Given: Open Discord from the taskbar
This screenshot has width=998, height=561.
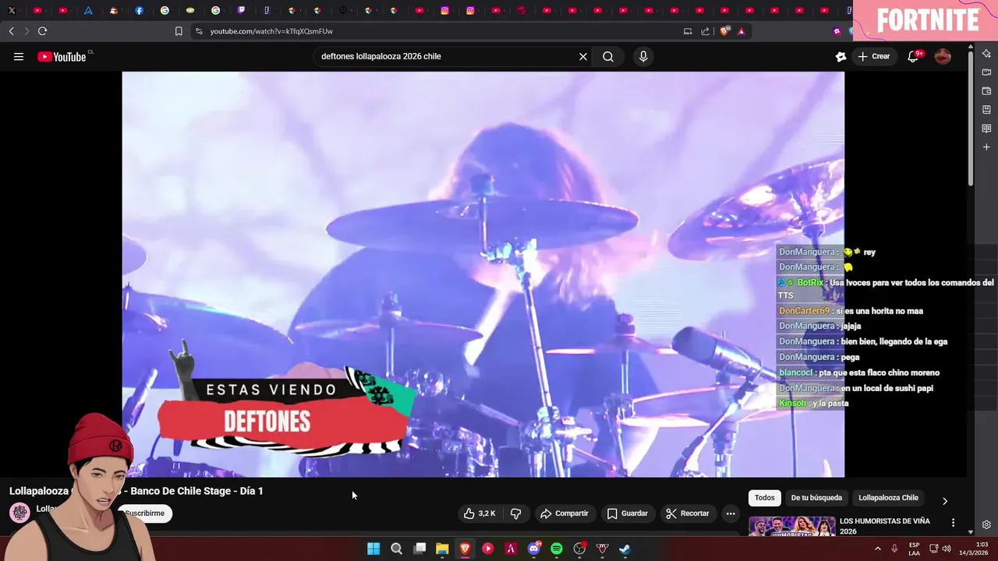Looking at the screenshot, I should click(534, 549).
